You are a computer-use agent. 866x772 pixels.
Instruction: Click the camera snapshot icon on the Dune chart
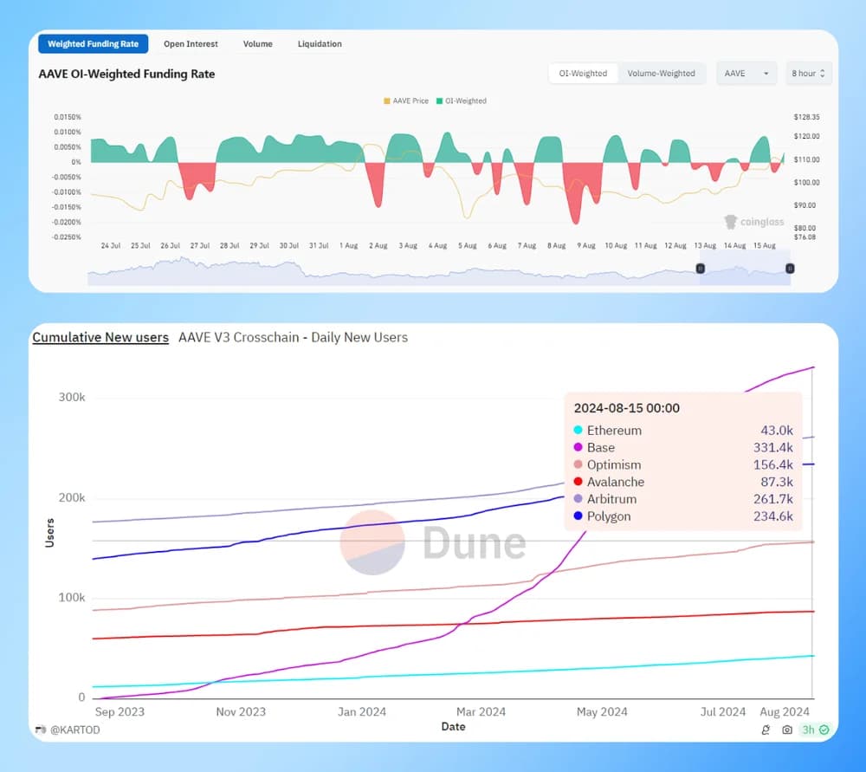(x=787, y=730)
